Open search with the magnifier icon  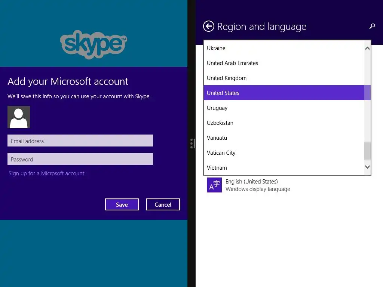[x=372, y=26]
